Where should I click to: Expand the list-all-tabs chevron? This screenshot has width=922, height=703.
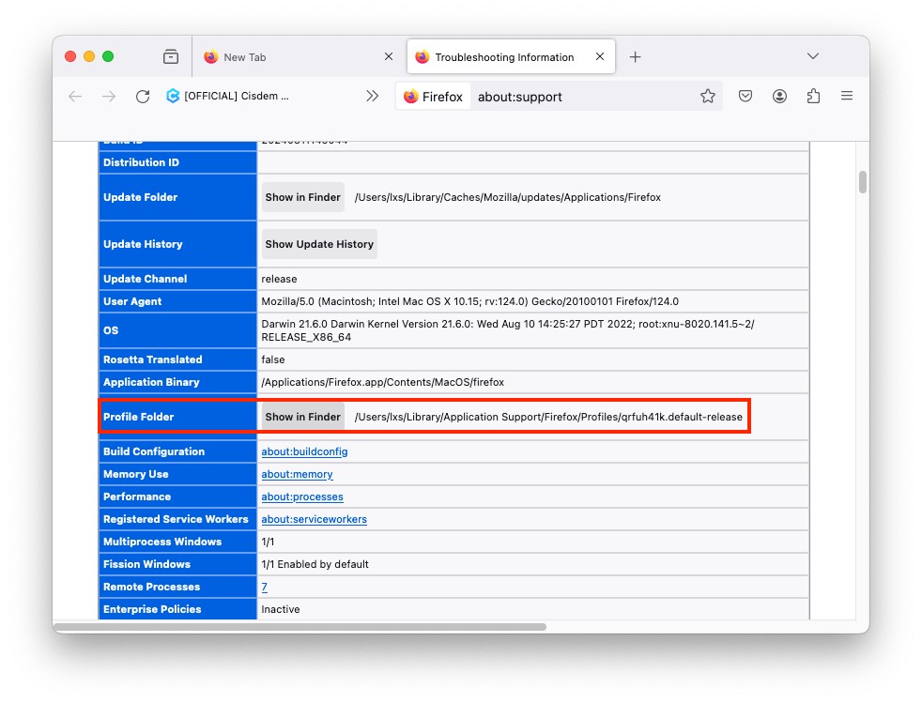click(x=813, y=56)
